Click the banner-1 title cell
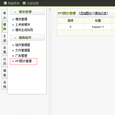Viewport: 115px width, 115px height. click(x=98, y=27)
